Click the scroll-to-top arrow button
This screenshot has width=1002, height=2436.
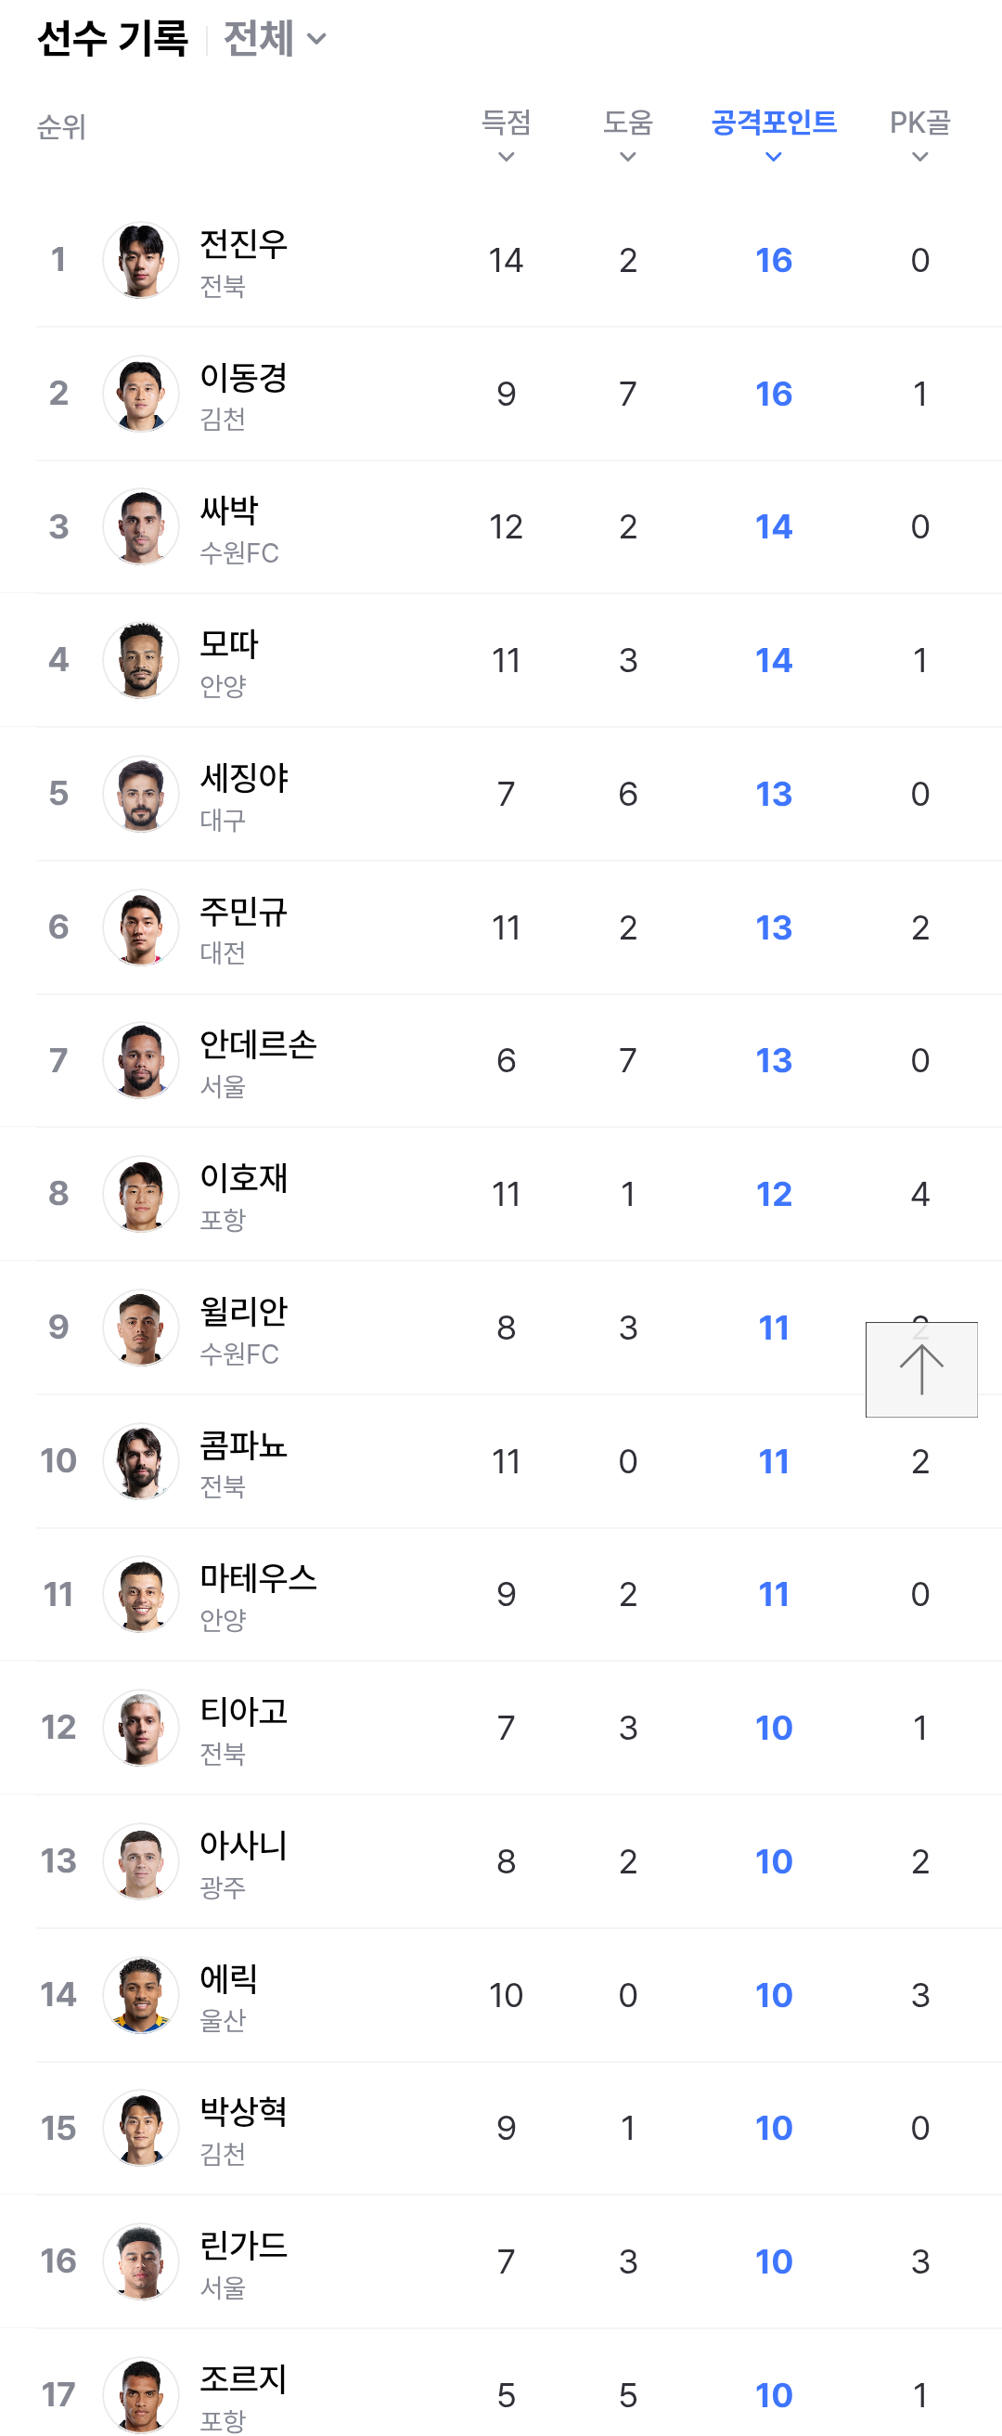(920, 1368)
